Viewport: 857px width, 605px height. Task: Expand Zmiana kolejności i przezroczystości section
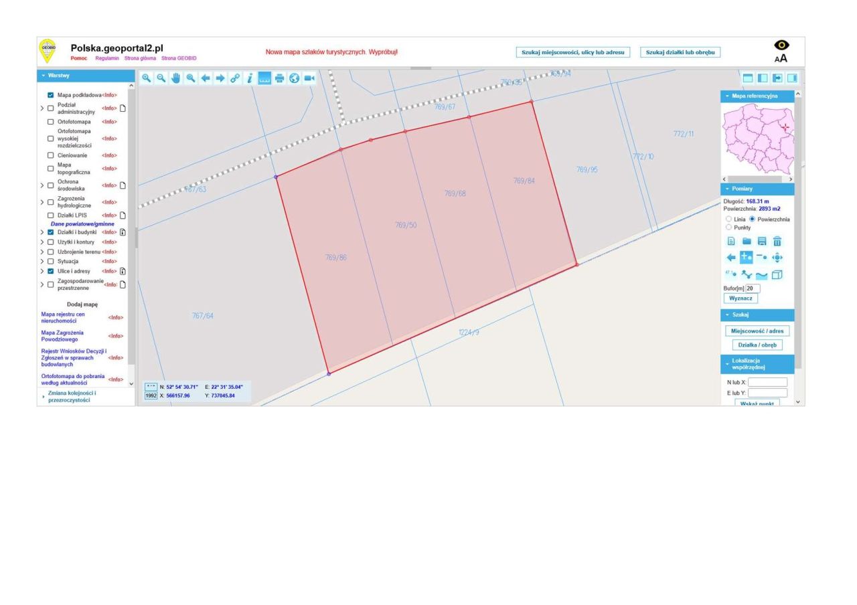click(72, 396)
